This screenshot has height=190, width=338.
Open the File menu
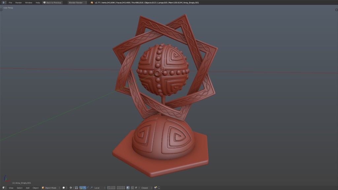pos(10,2)
